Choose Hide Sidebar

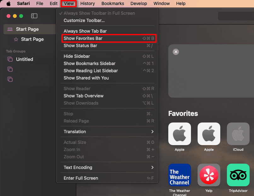(x=107, y=56)
